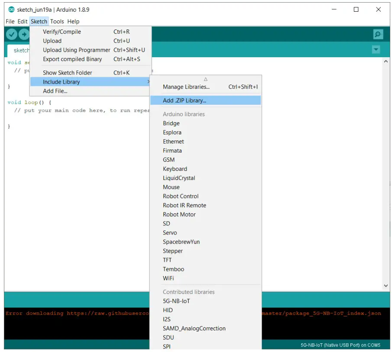Click the Upload arrow toolbar icon
Viewport: 392px width, 352px height.
tap(25, 34)
